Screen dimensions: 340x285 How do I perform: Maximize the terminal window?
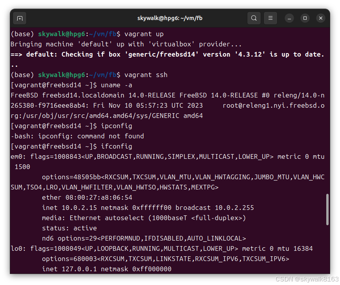click(305, 18)
